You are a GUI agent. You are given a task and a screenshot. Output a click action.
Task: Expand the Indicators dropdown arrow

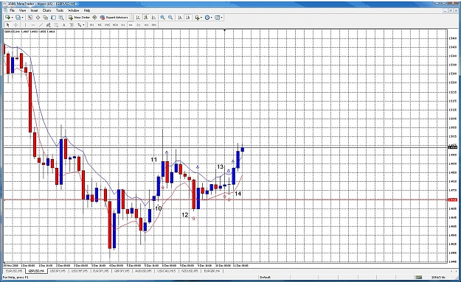point(201,18)
